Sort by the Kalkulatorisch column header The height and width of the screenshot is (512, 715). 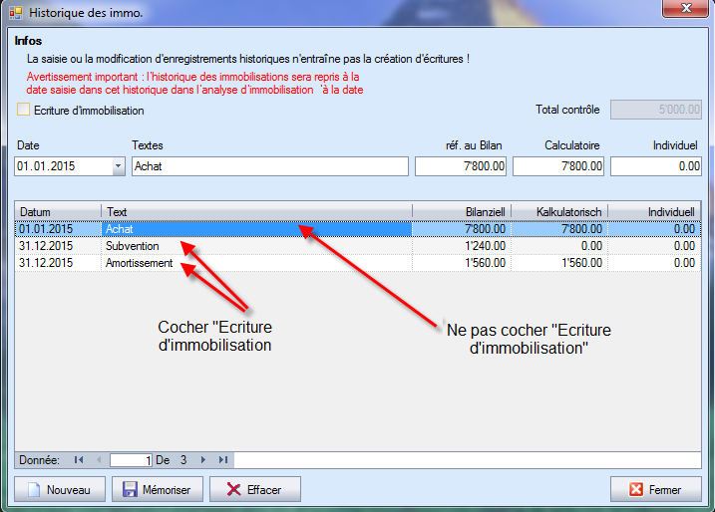click(x=559, y=212)
